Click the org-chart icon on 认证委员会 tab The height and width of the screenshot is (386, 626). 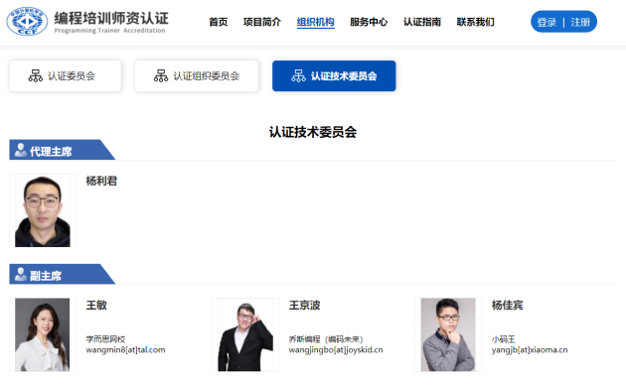(36, 75)
